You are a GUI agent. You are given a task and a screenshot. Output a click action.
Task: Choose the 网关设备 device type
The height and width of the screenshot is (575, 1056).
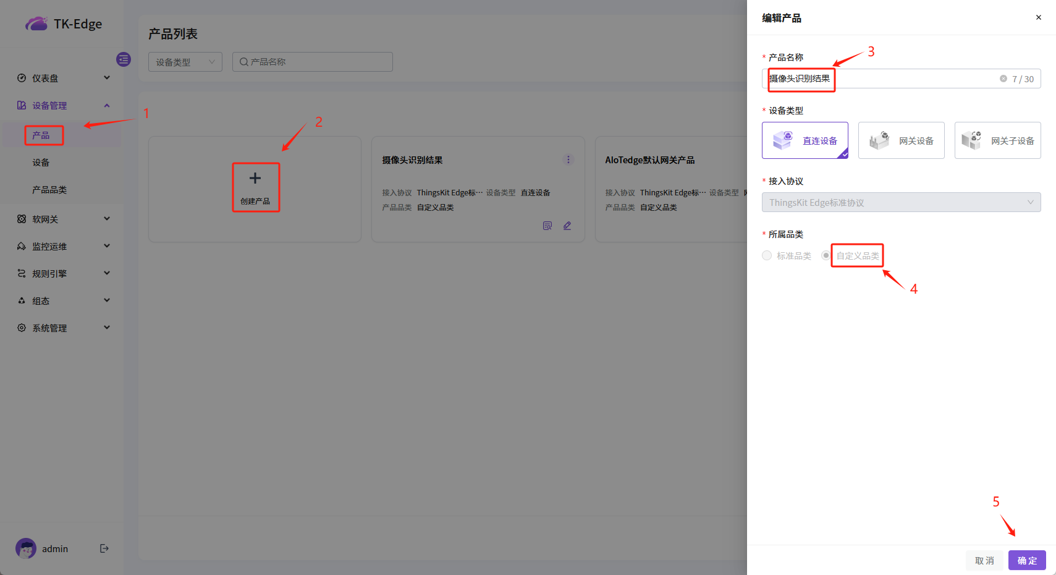tap(901, 140)
